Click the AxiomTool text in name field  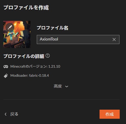click(49, 39)
